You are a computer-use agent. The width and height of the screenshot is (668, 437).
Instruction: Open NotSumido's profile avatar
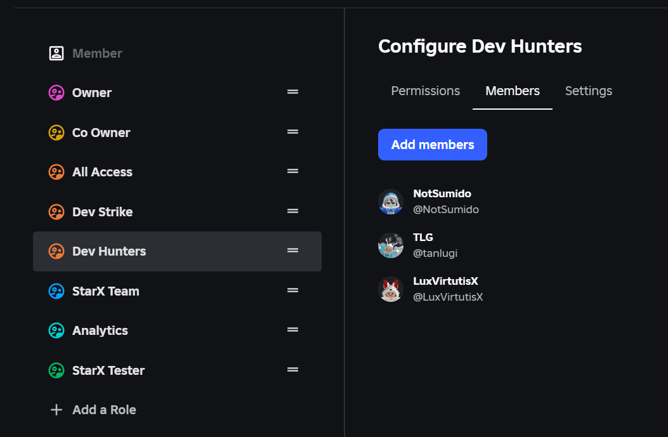(x=391, y=201)
